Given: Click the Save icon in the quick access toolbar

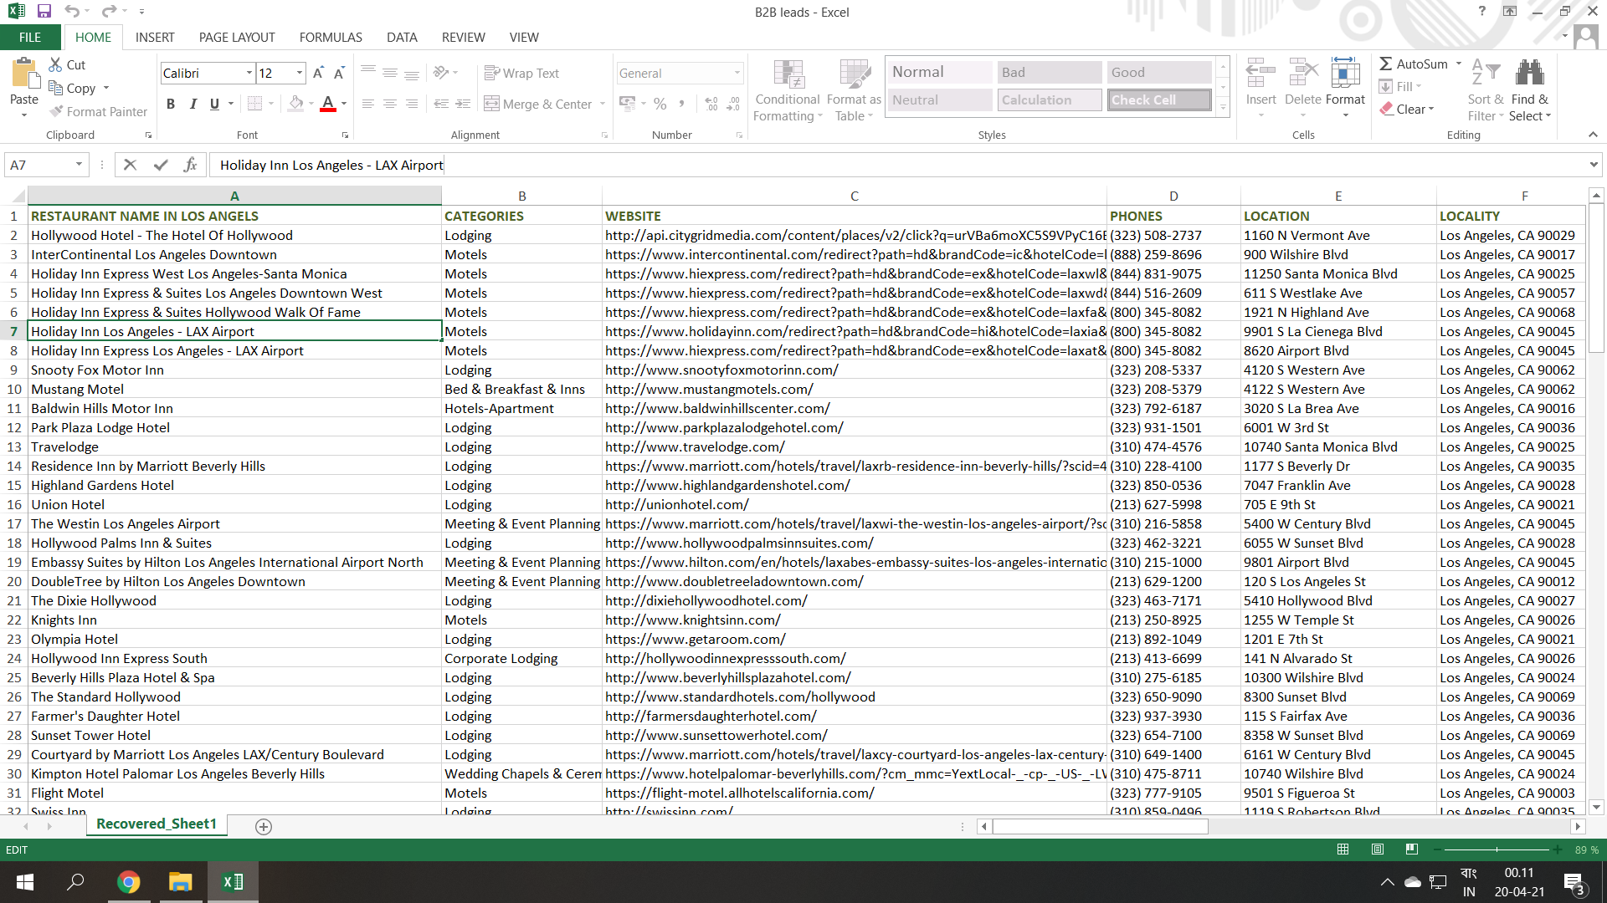Looking at the screenshot, I should pyautogui.click(x=44, y=12).
